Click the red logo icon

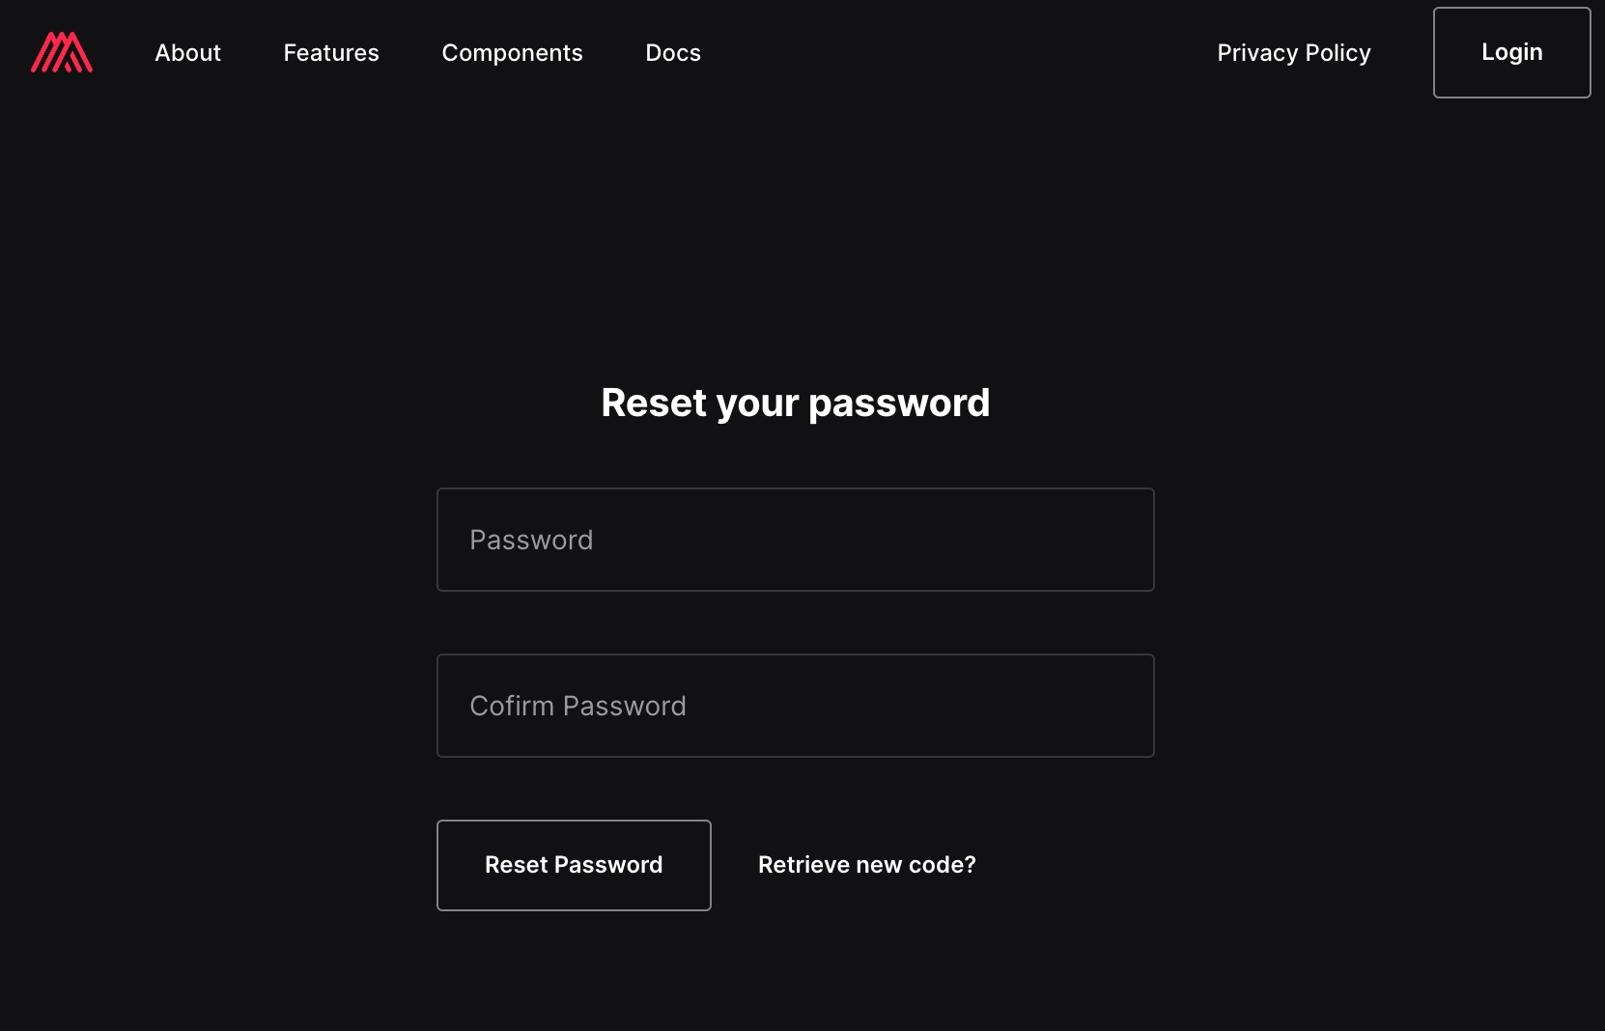click(x=62, y=52)
